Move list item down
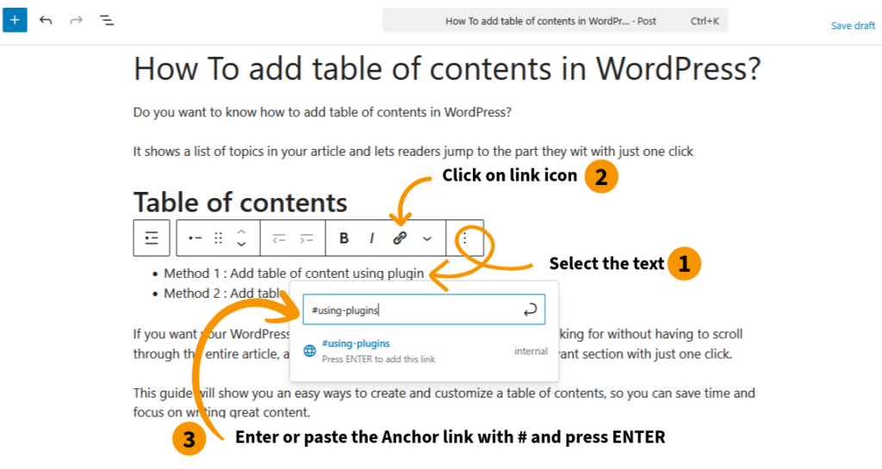This screenshot has width=882, height=469. tap(241, 244)
